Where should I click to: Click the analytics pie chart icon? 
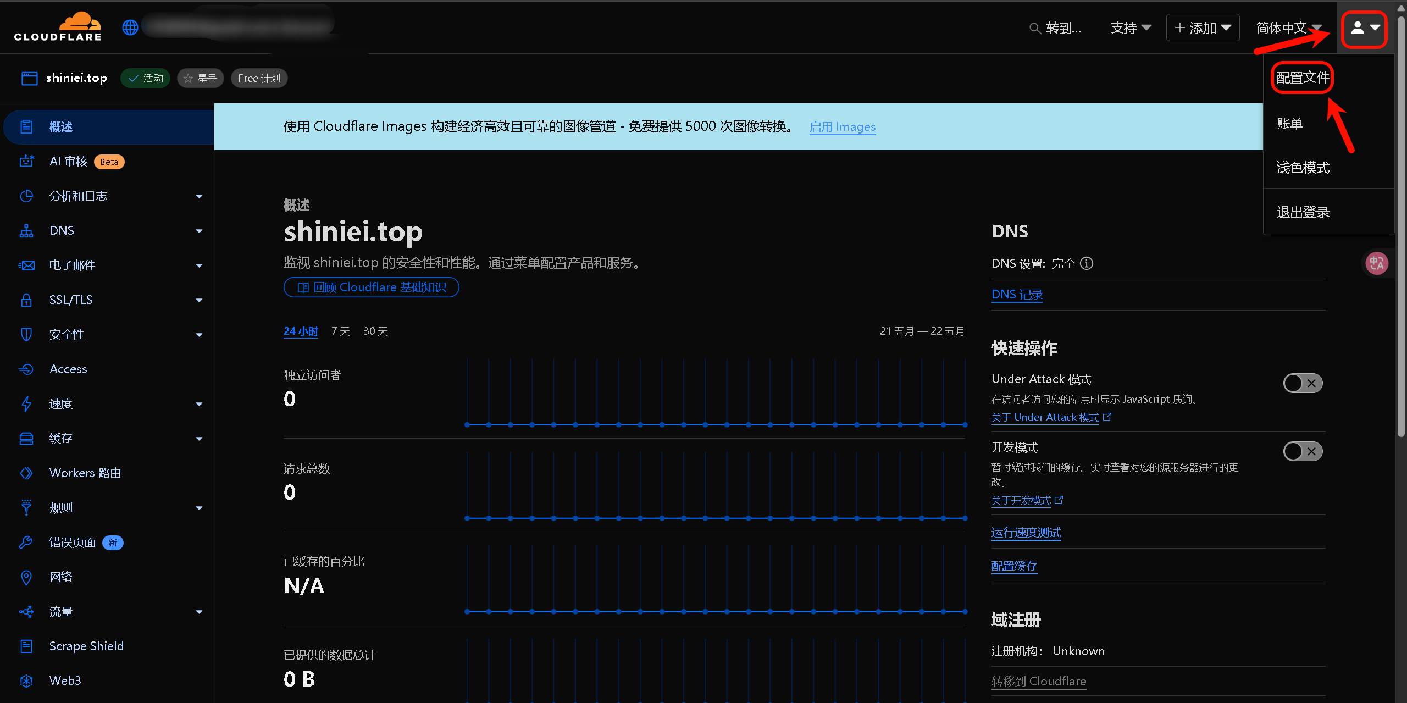pos(26,196)
